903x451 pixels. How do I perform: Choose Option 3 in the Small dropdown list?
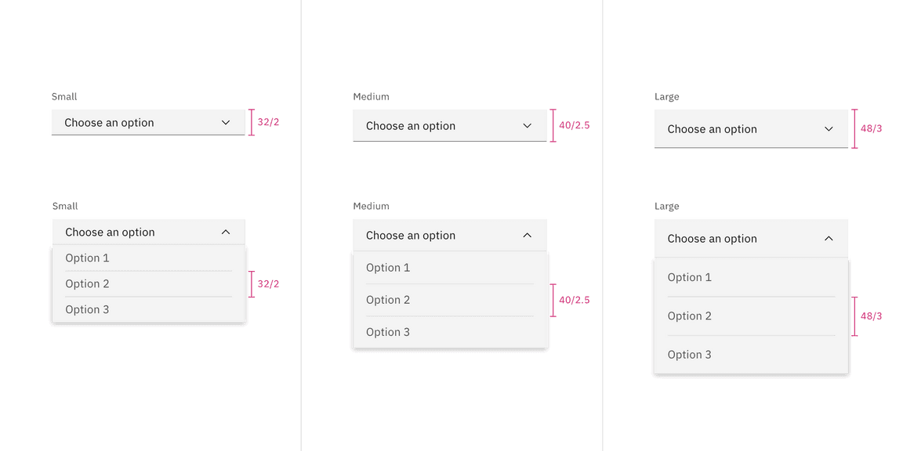[88, 310]
